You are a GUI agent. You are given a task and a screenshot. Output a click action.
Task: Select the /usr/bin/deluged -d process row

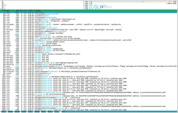tap(89, 65)
